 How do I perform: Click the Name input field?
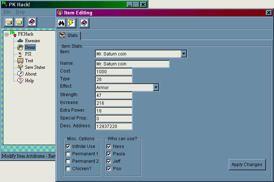pyautogui.click(x=132, y=64)
